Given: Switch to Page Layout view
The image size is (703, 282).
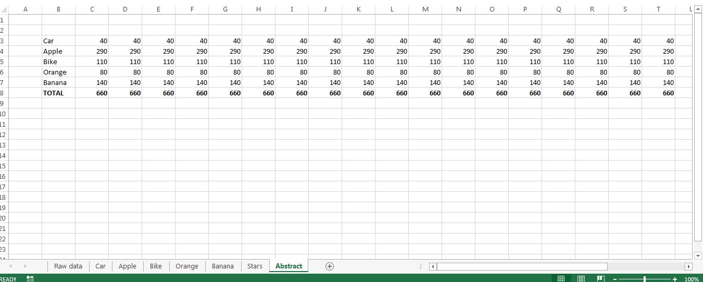Looking at the screenshot, I should pos(581,279).
